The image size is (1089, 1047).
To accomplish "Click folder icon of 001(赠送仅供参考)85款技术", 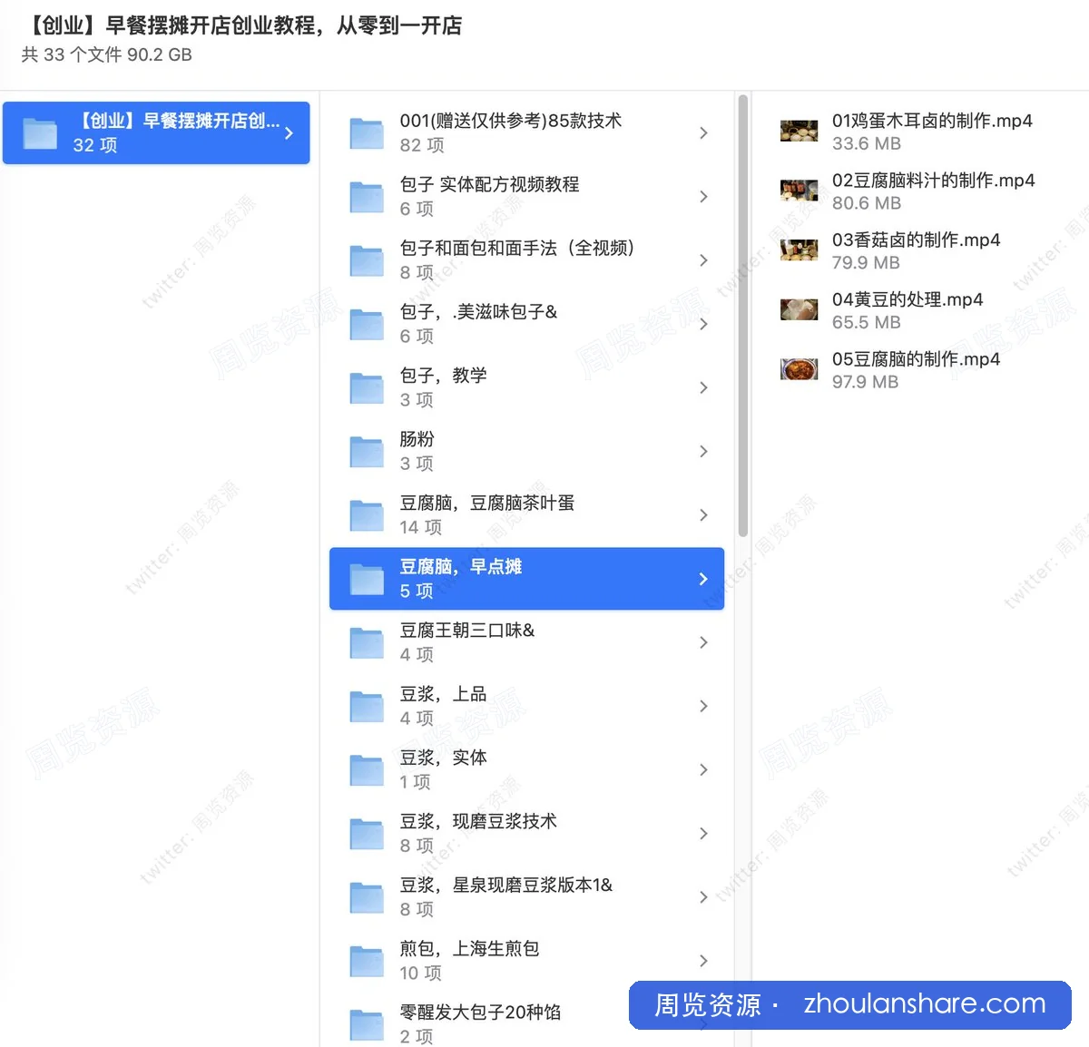I will 367,133.
